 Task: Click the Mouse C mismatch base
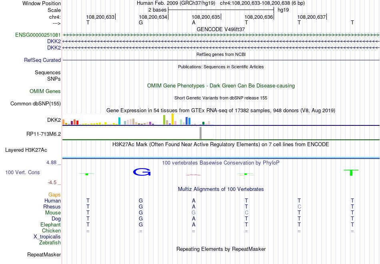coord(246,213)
